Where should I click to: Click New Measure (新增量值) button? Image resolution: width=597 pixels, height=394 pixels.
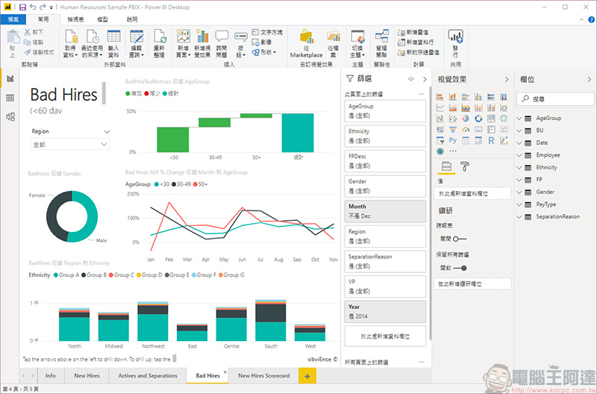413,32
